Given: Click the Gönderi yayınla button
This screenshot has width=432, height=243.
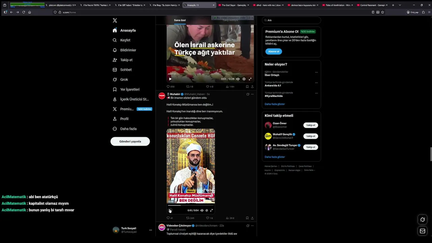Looking at the screenshot, I should 130,141.
